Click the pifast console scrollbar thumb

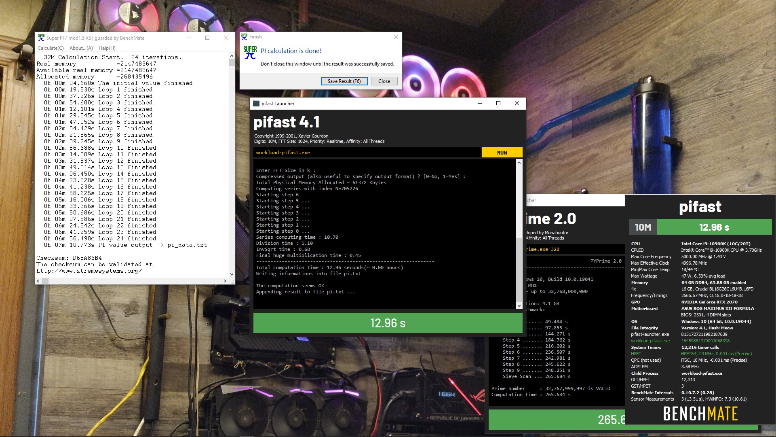(x=519, y=269)
